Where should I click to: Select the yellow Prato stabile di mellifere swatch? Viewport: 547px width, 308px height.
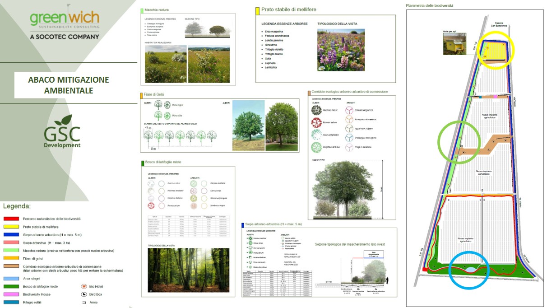(x=11, y=227)
